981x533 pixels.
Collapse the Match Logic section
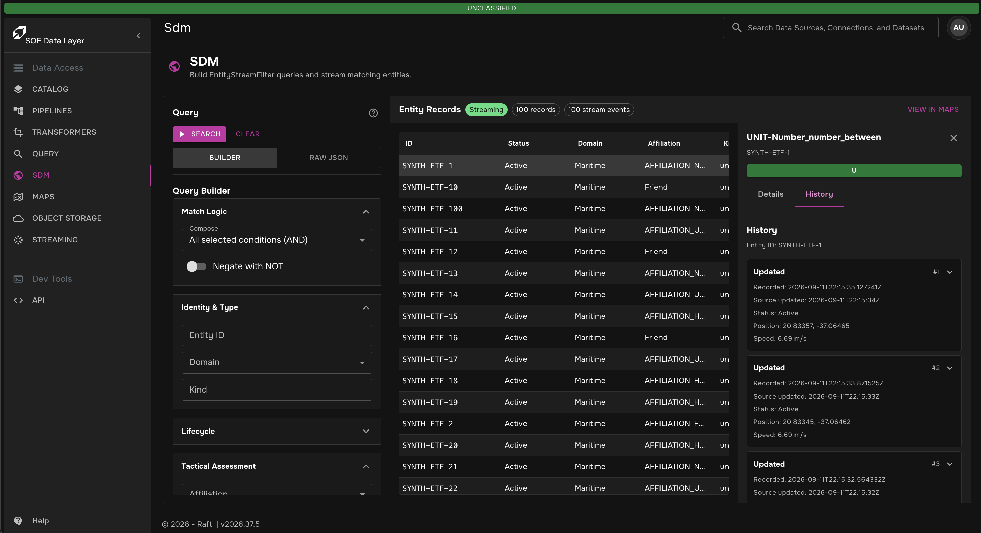tap(366, 212)
